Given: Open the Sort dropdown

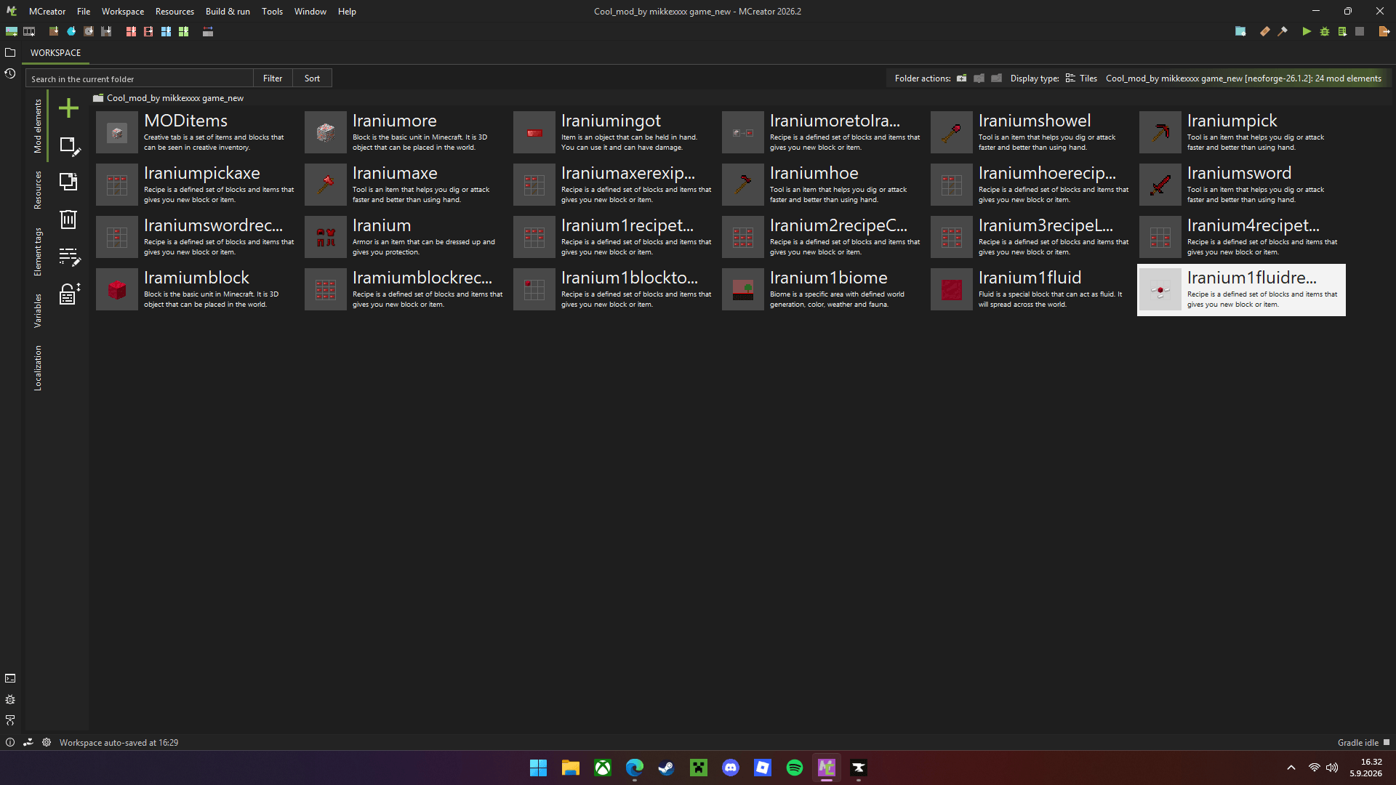Looking at the screenshot, I should [312, 78].
